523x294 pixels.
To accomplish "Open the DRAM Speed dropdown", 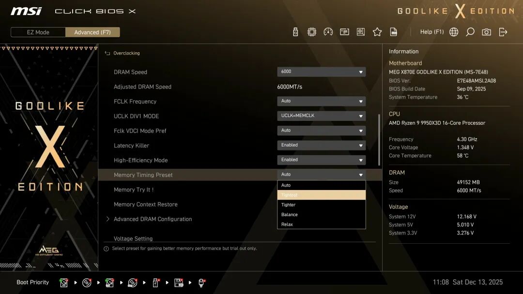I will click(x=321, y=72).
